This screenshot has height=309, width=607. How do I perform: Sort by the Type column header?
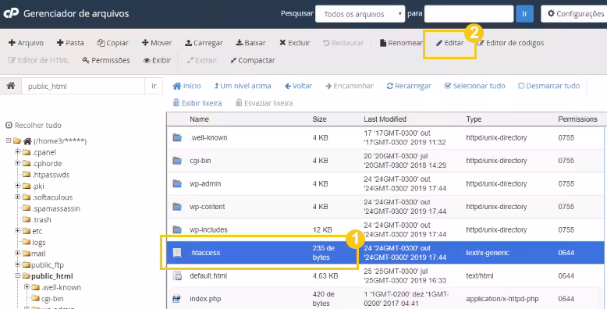point(474,119)
